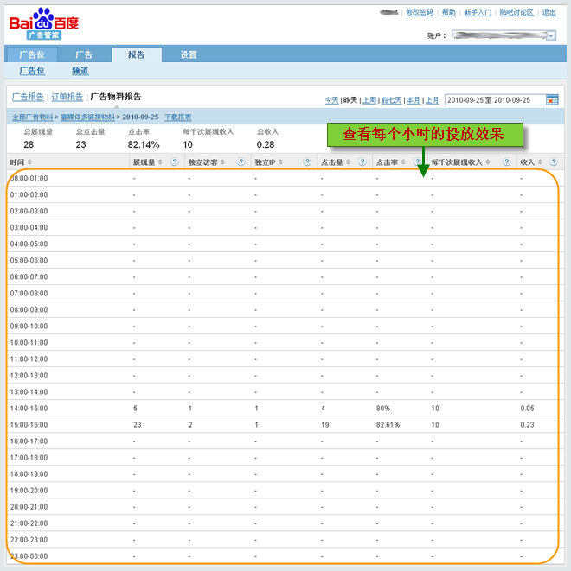The height and width of the screenshot is (571, 571).
Task: Click help icon next to 每千次展现收入 column
Action: click(x=506, y=162)
